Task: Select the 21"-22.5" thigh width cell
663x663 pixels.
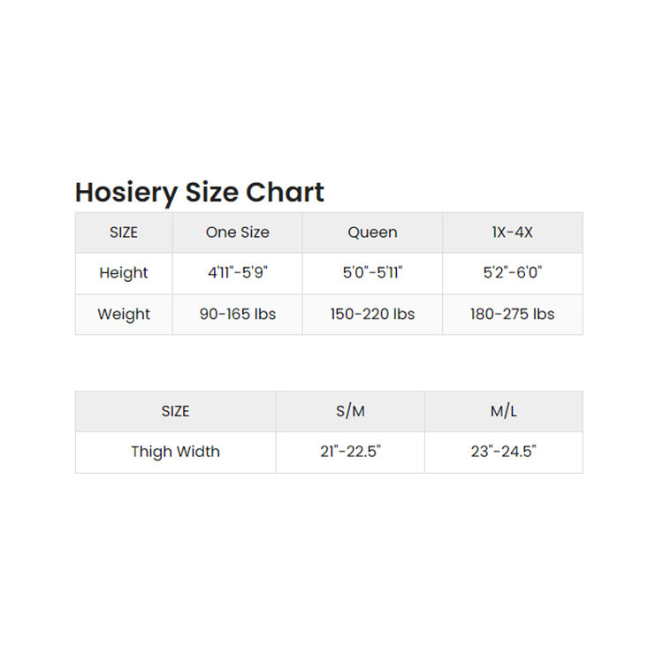Action: coord(350,452)
